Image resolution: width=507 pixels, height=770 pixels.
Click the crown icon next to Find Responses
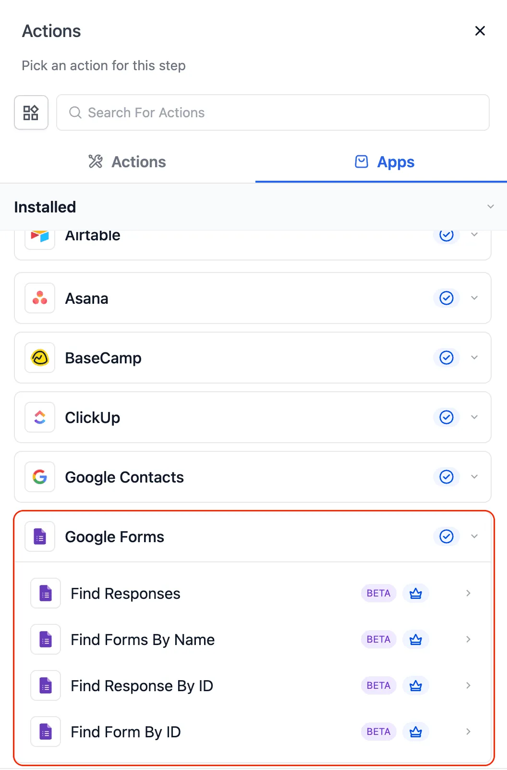pyautogui.click(x=415, y=593)
